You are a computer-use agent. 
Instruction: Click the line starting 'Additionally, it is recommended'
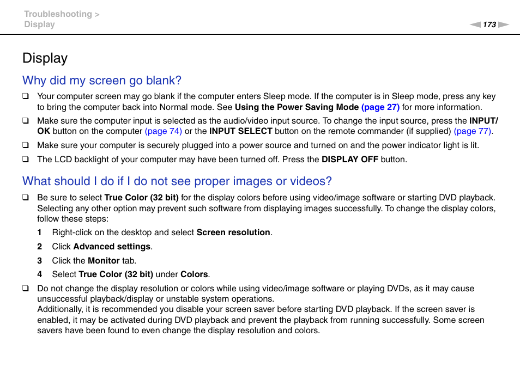point(256,309)
